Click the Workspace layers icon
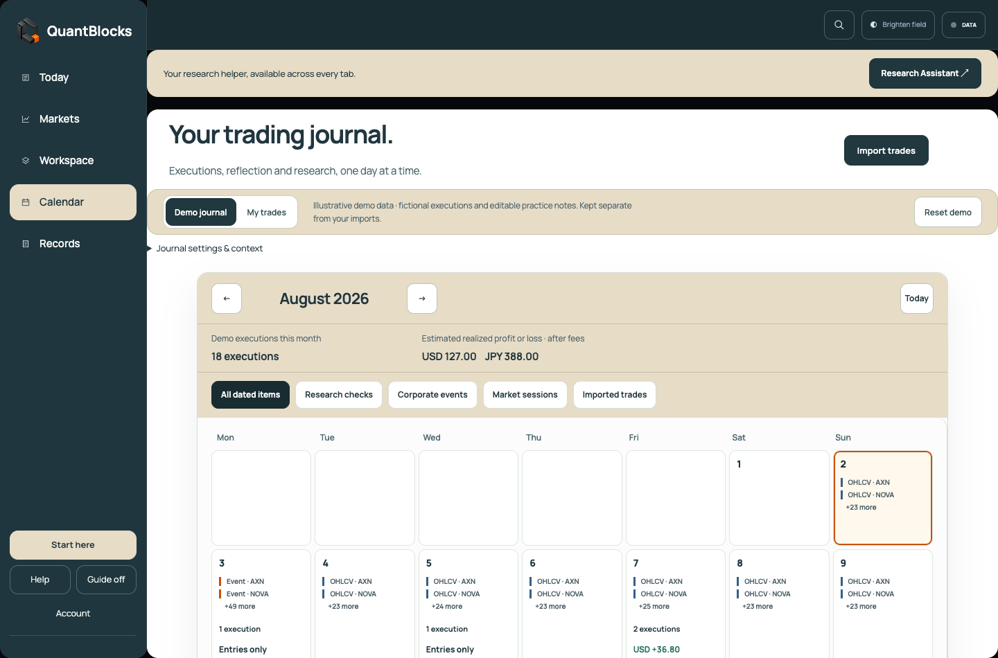Screen dimensions: 998x658 tap(26, 161)
